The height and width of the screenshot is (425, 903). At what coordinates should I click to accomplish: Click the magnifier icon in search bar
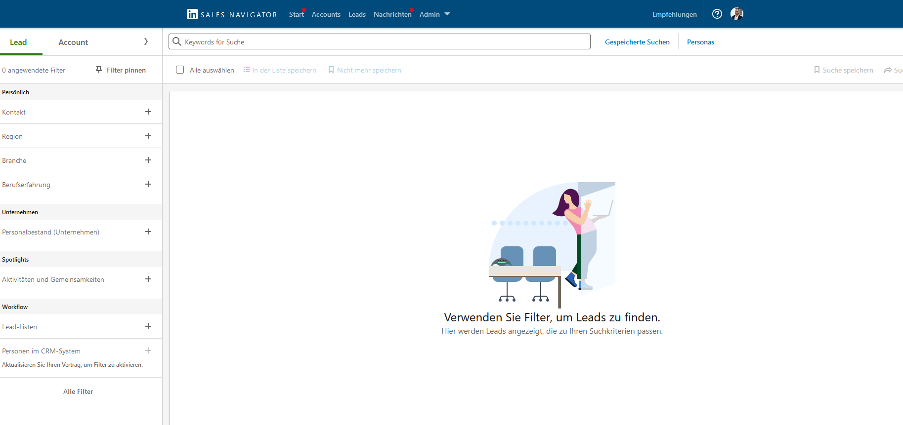coord(177,42)
